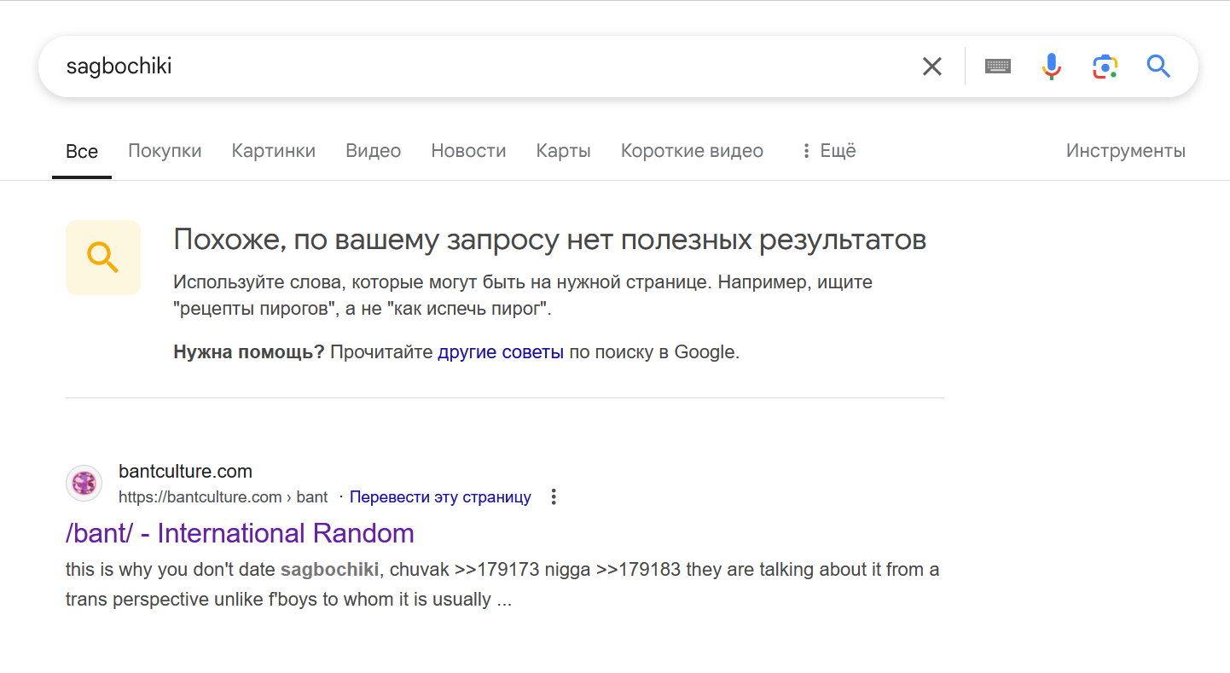Switch to the Покупки tab
Viewport: 1230px width, 673px height.
click(165, 151)
